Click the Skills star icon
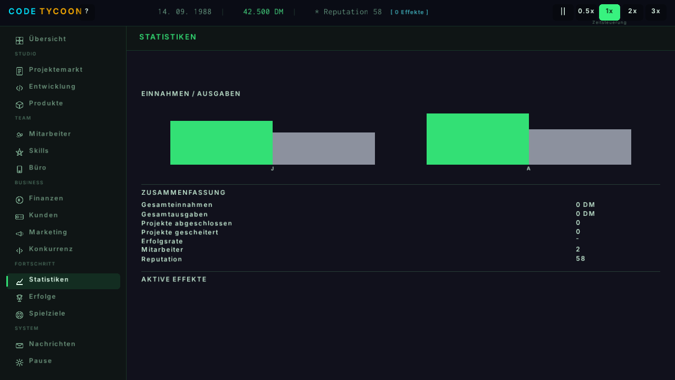The image size is (675, 380). [20, 153]
